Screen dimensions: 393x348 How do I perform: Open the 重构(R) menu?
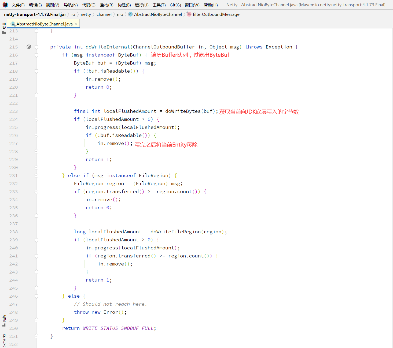106,5
